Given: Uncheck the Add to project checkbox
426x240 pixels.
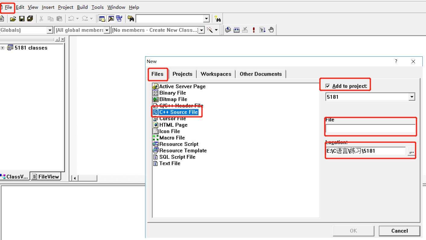Looking at the screenshot, I should pyautogui.click(x=328, y=86).
